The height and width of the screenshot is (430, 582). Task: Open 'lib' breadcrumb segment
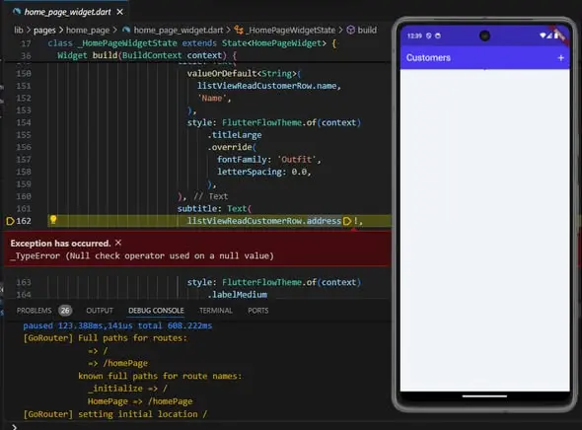pyautogui.click(x=19, y=30)
